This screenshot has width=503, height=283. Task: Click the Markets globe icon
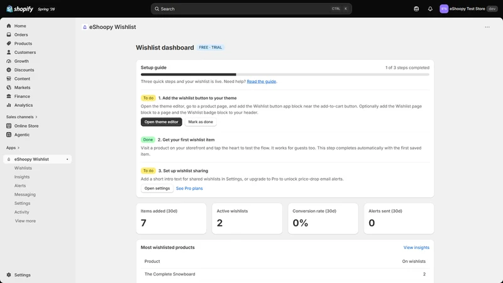pos(9,87)
